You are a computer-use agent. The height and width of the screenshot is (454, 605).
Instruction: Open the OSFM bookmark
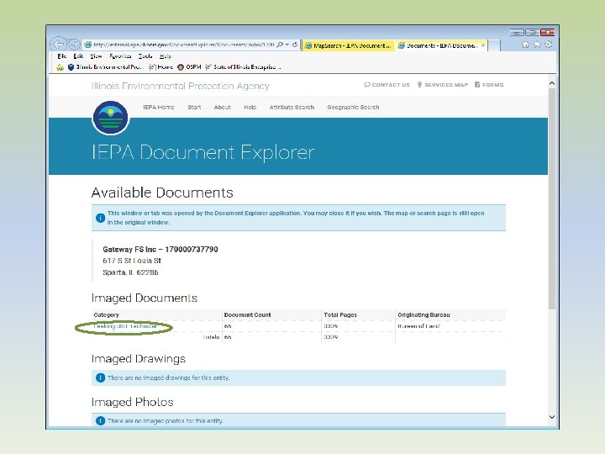tap(189, 67)
